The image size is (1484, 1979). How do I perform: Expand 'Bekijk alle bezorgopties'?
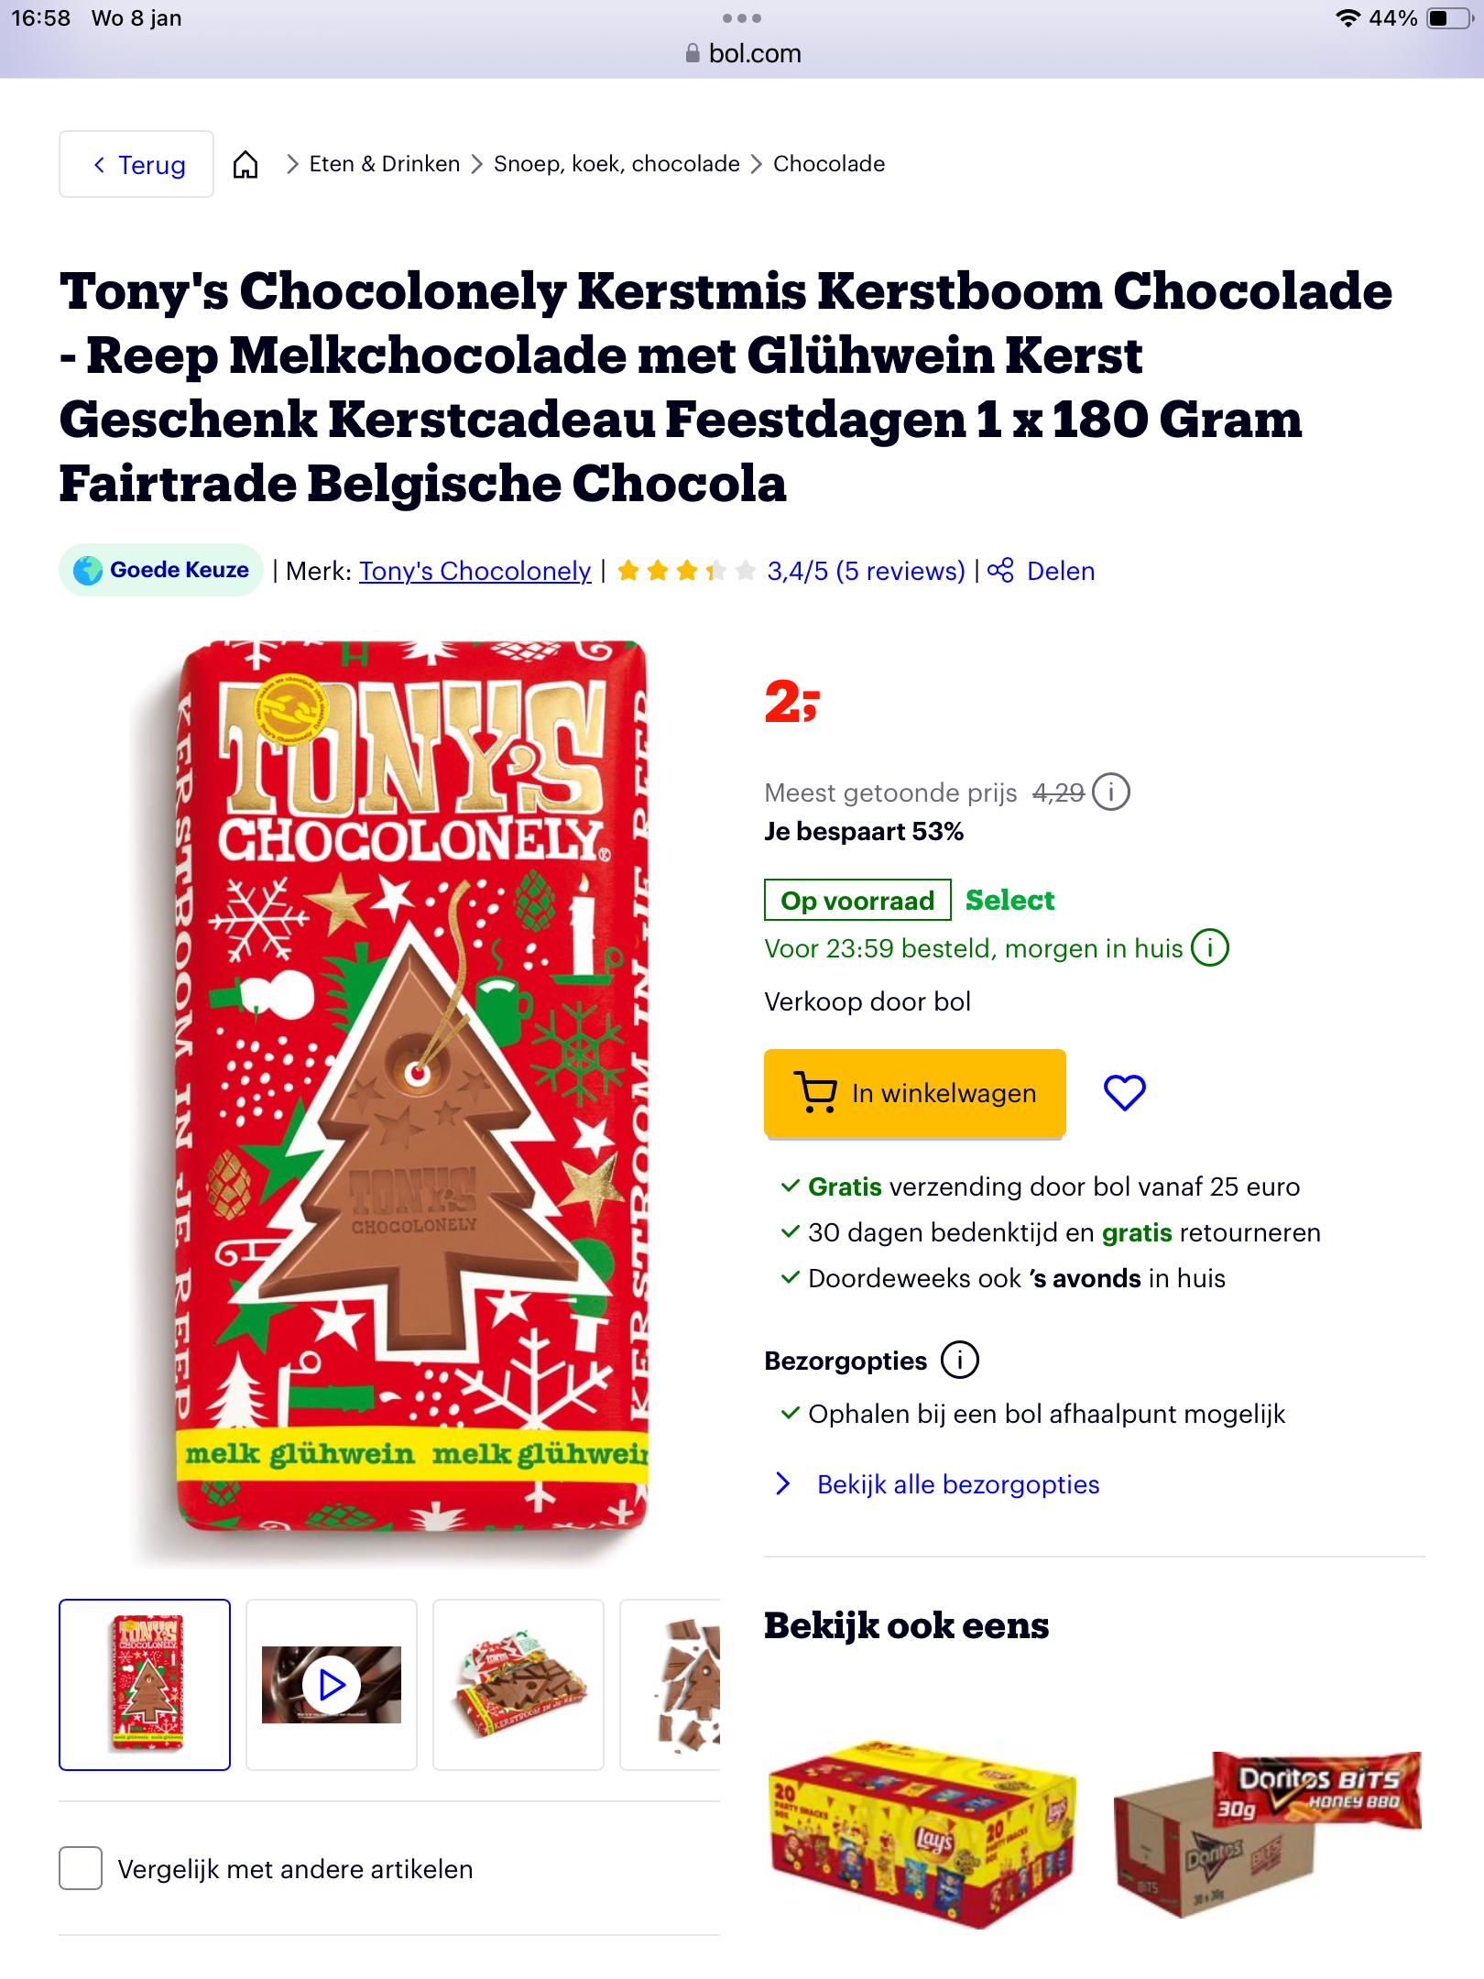point(958,1483)
